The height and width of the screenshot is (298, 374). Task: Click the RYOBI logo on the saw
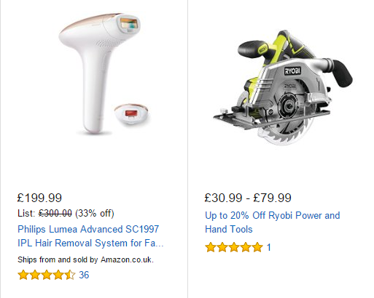pyautogui.click(x=292, y=71)
